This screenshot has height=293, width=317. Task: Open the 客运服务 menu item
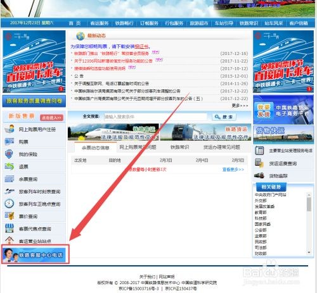pos(100,23)
